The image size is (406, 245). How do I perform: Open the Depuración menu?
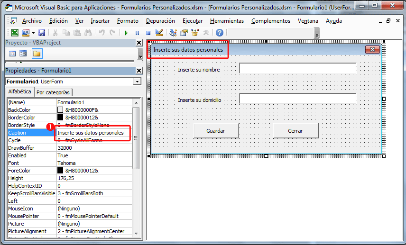(x=160, y=21)
